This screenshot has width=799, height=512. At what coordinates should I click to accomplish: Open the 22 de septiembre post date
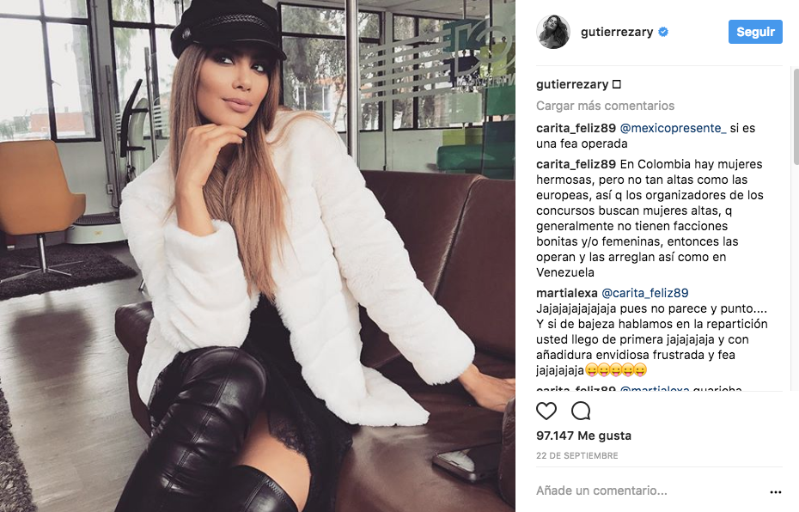pyautogui.click(x=576, y=455)
